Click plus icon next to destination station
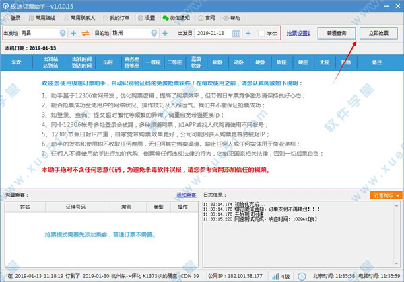Image resolution: width=404 pixels, height=282 pixels. point(164,32)
